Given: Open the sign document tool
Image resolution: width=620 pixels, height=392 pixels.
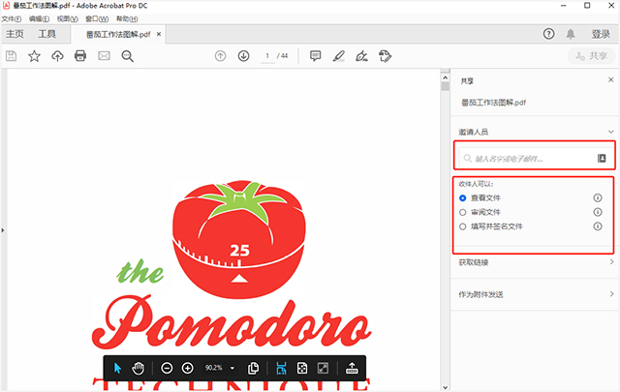Looking at the screenshot, I should click(x=361, y=56).
